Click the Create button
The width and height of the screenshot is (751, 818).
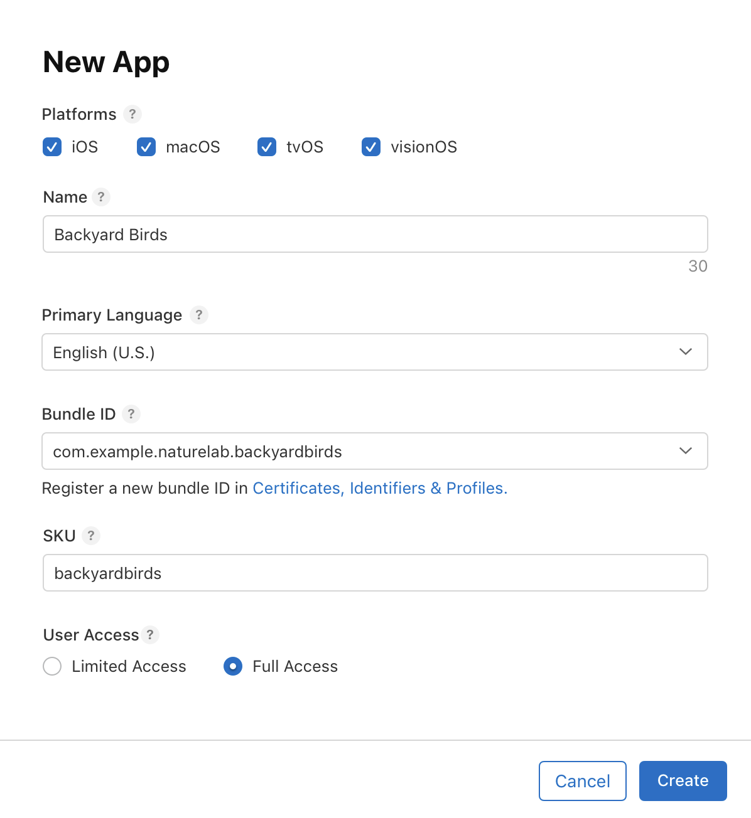click(x=683, y=780)
